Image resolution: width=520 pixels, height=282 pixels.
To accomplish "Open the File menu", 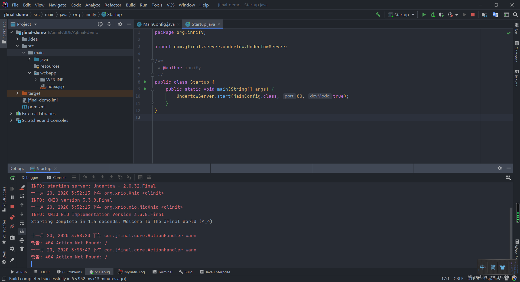I will click(15, 5).
